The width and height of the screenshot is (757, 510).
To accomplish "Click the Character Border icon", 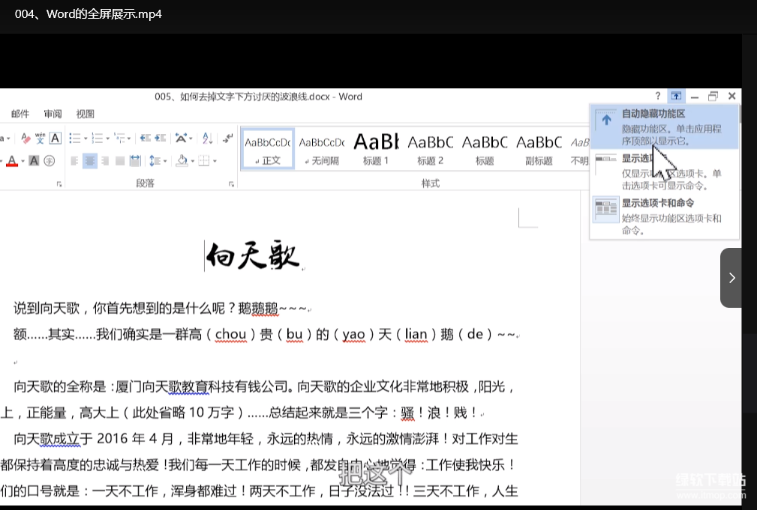I will 55,139.
